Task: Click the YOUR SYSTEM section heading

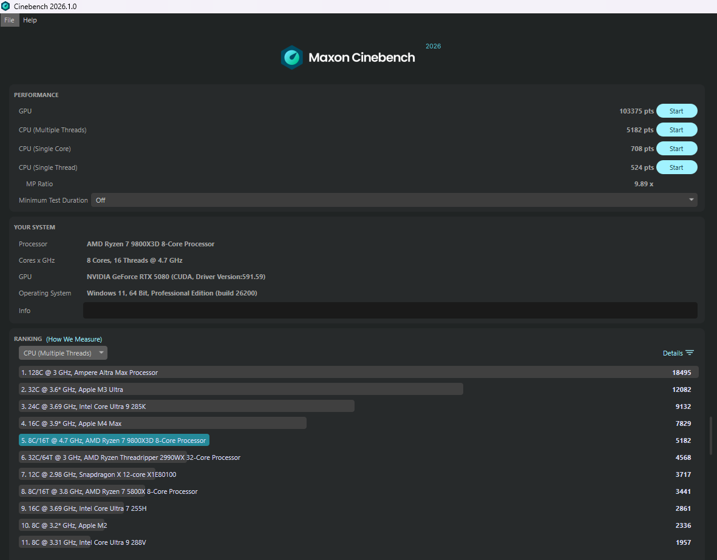Action: 34,227
